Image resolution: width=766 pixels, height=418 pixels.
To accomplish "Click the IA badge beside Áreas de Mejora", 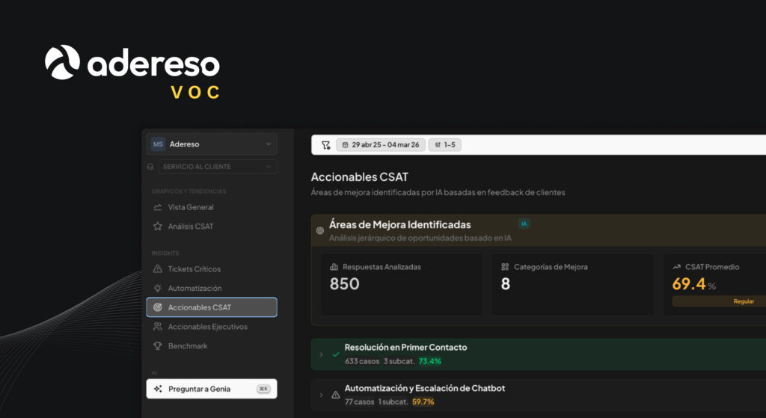I will pos(524,224).
